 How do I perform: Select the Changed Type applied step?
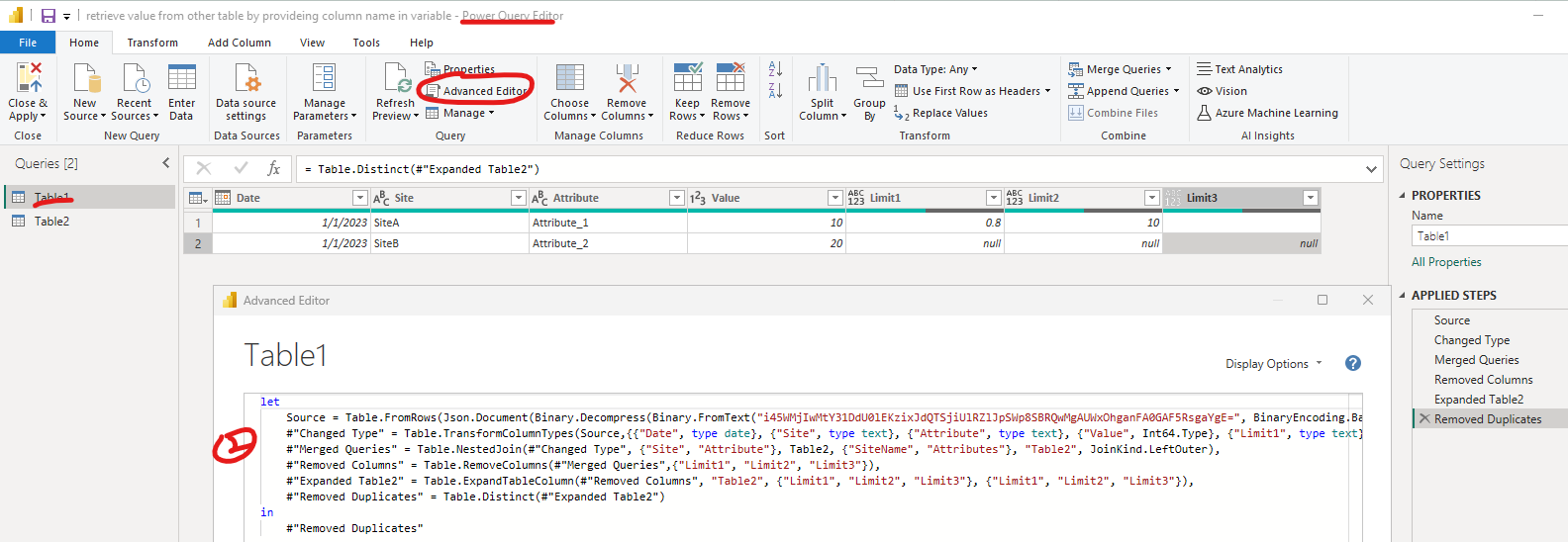click(x=1490, y=340)
